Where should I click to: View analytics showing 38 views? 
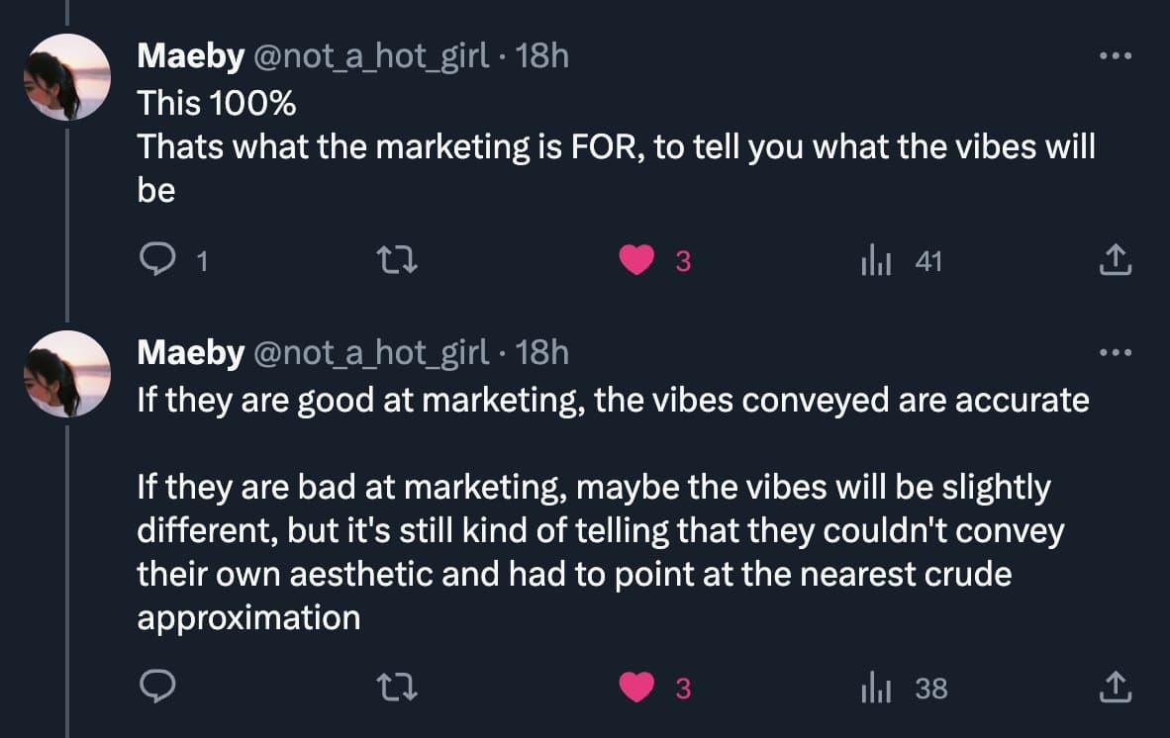click(876, 688)
